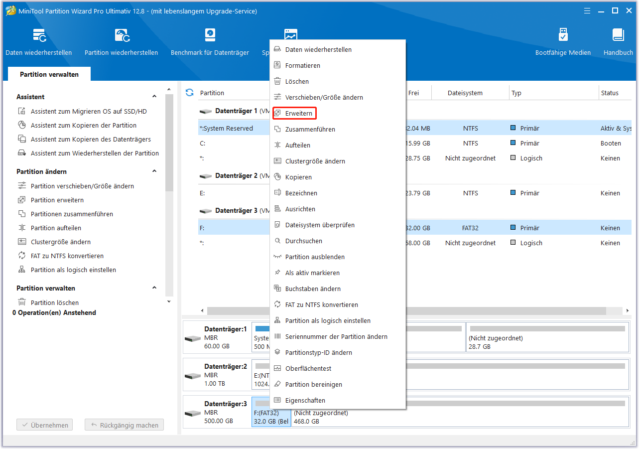Screen dimensions: 639x449
Task: Open Assistent zum Kopieren des Datenträgers
Action: click(x=91, y=139)
